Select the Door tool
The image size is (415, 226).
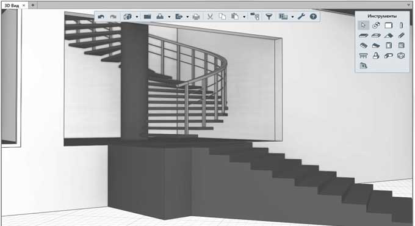click(389, 46)
